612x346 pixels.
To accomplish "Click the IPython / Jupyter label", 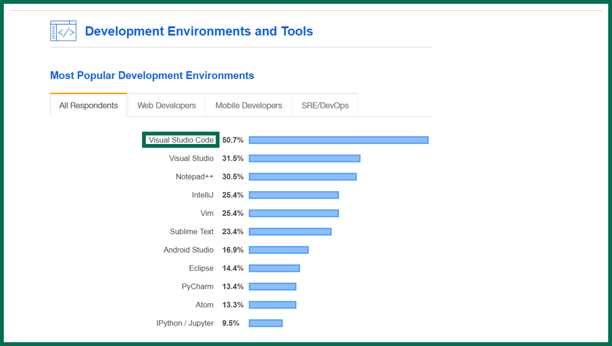I will (185, 323).
